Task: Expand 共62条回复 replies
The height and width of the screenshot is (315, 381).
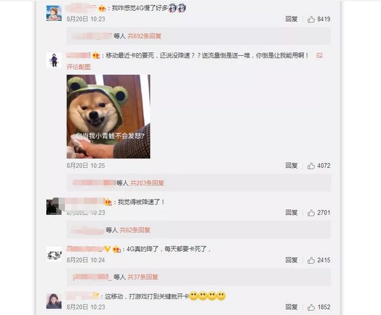Action: pos(135,230)
